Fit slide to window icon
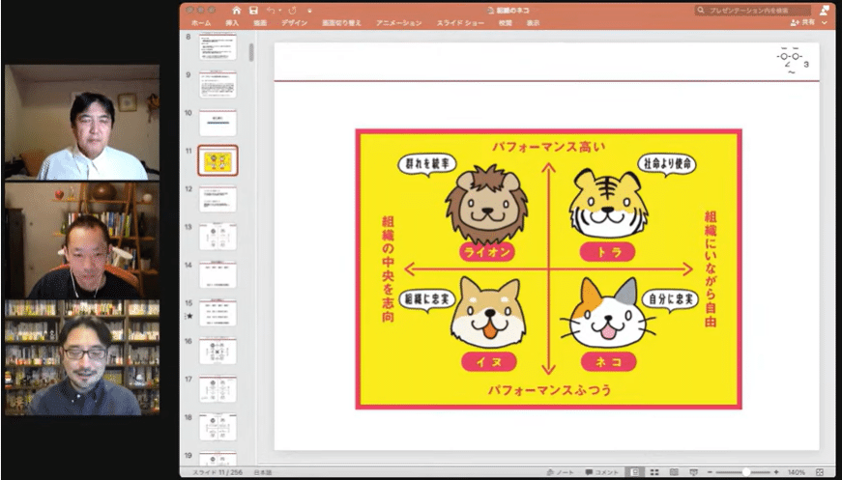This screenshot has height=480, width=842. coord(821,472)
